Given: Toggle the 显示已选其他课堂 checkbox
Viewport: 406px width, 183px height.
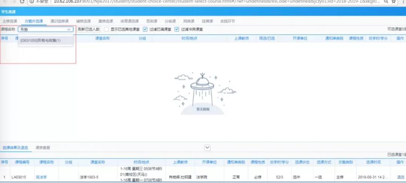Looking at the screenshot, I should (107, 29).
